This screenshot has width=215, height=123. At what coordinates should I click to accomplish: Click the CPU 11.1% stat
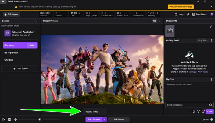[x=75, y=14]
